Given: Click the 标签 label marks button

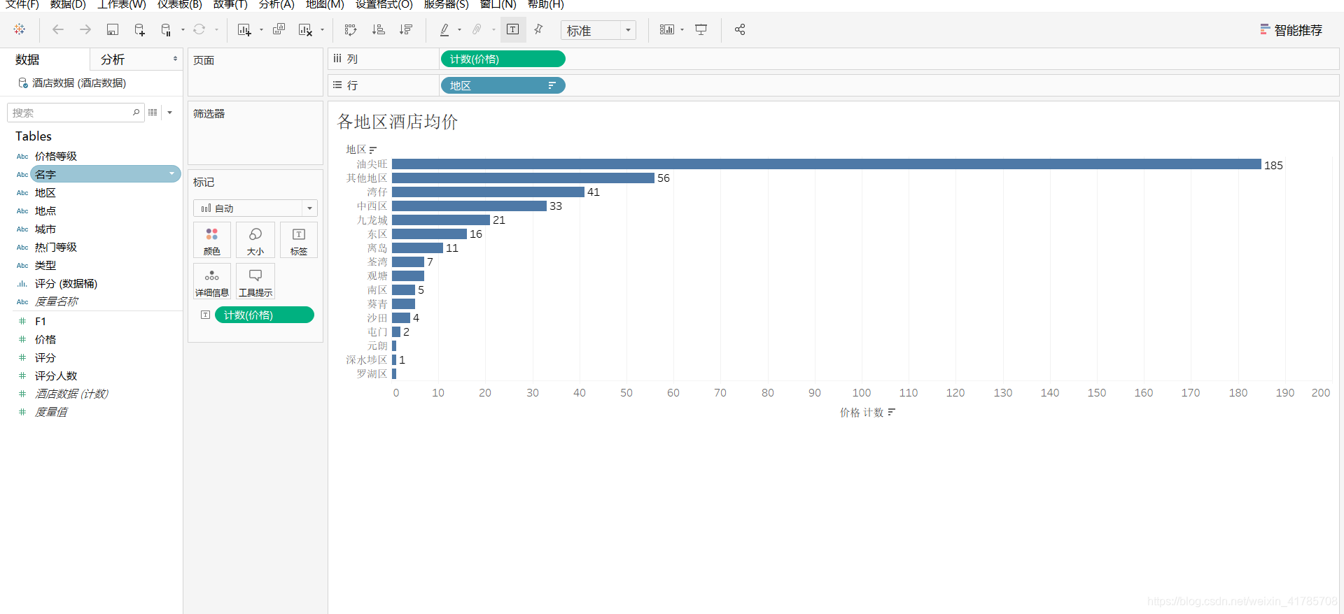Looking at the screenshot, I should tap(299, 241).
